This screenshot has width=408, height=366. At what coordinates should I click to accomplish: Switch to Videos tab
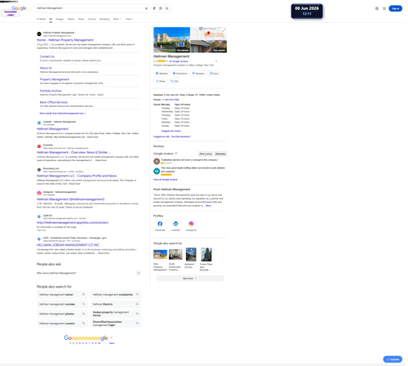(x=71, y=19)
